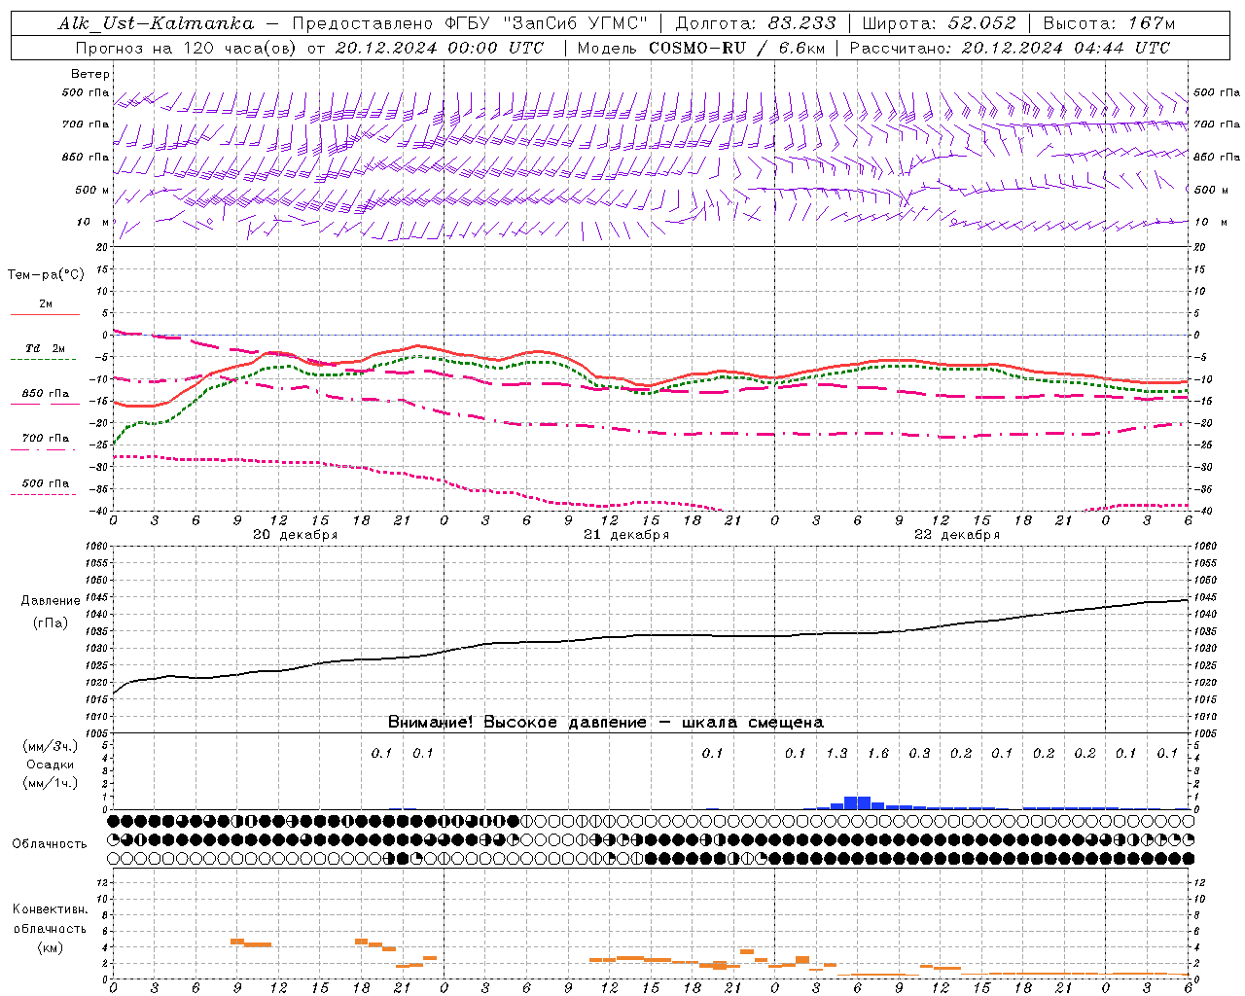
Task: Click the model name COSMO-RU / 6.6км
Action: click(x=737, y=48)
